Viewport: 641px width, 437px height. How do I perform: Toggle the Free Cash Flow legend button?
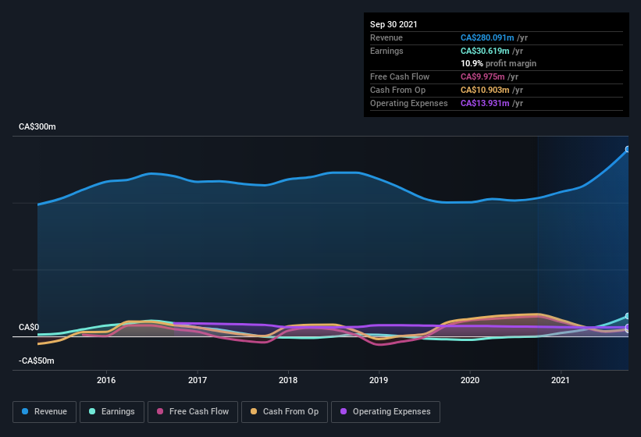193,412
